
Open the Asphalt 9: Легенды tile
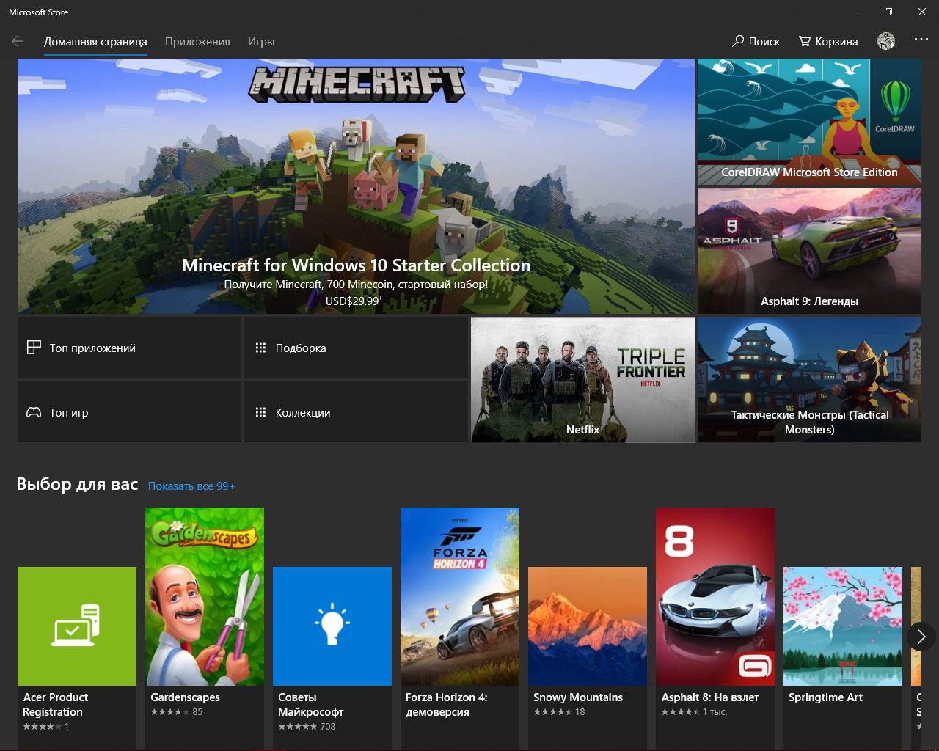coord(809,251)
